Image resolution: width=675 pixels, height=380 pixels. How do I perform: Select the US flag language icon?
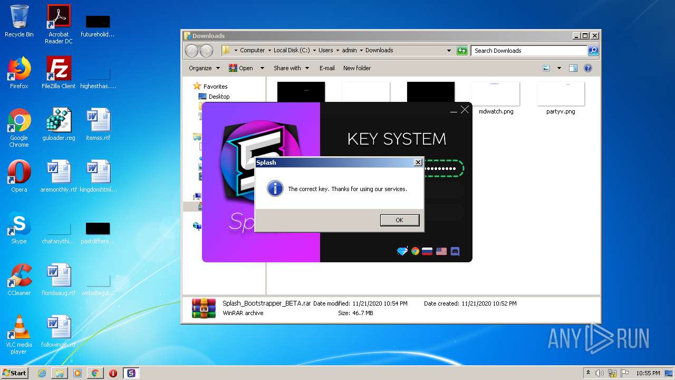pos(441,251)
